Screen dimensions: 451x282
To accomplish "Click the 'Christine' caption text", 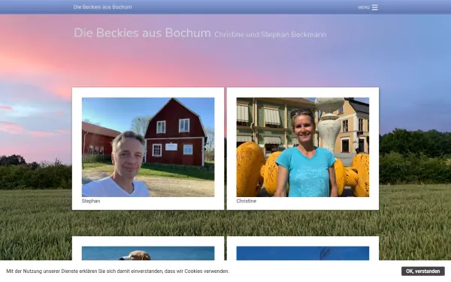I will (x=247, y=201).
